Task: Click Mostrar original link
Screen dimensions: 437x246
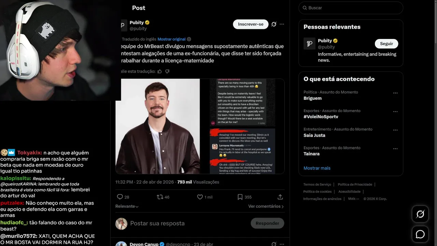Action: [171, 39]
